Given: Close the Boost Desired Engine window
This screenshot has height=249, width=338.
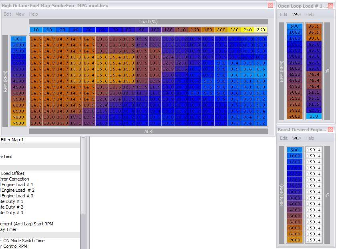Looking at the screenshot, I should 330,129.
